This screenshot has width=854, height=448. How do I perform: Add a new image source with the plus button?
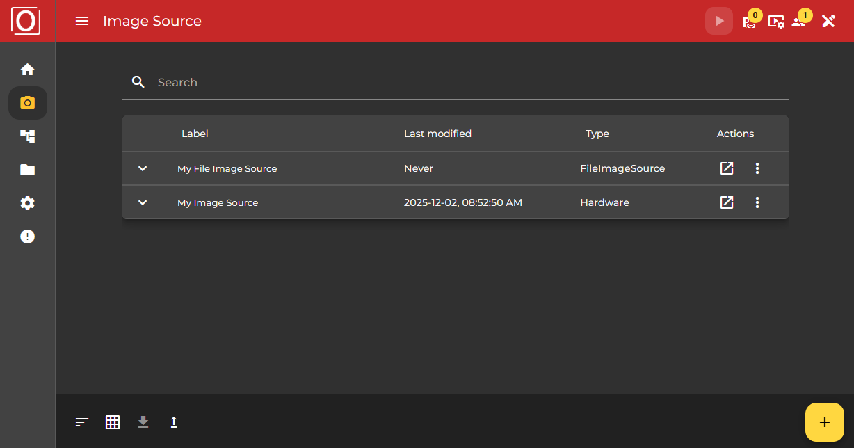click(x=824, y=422)
